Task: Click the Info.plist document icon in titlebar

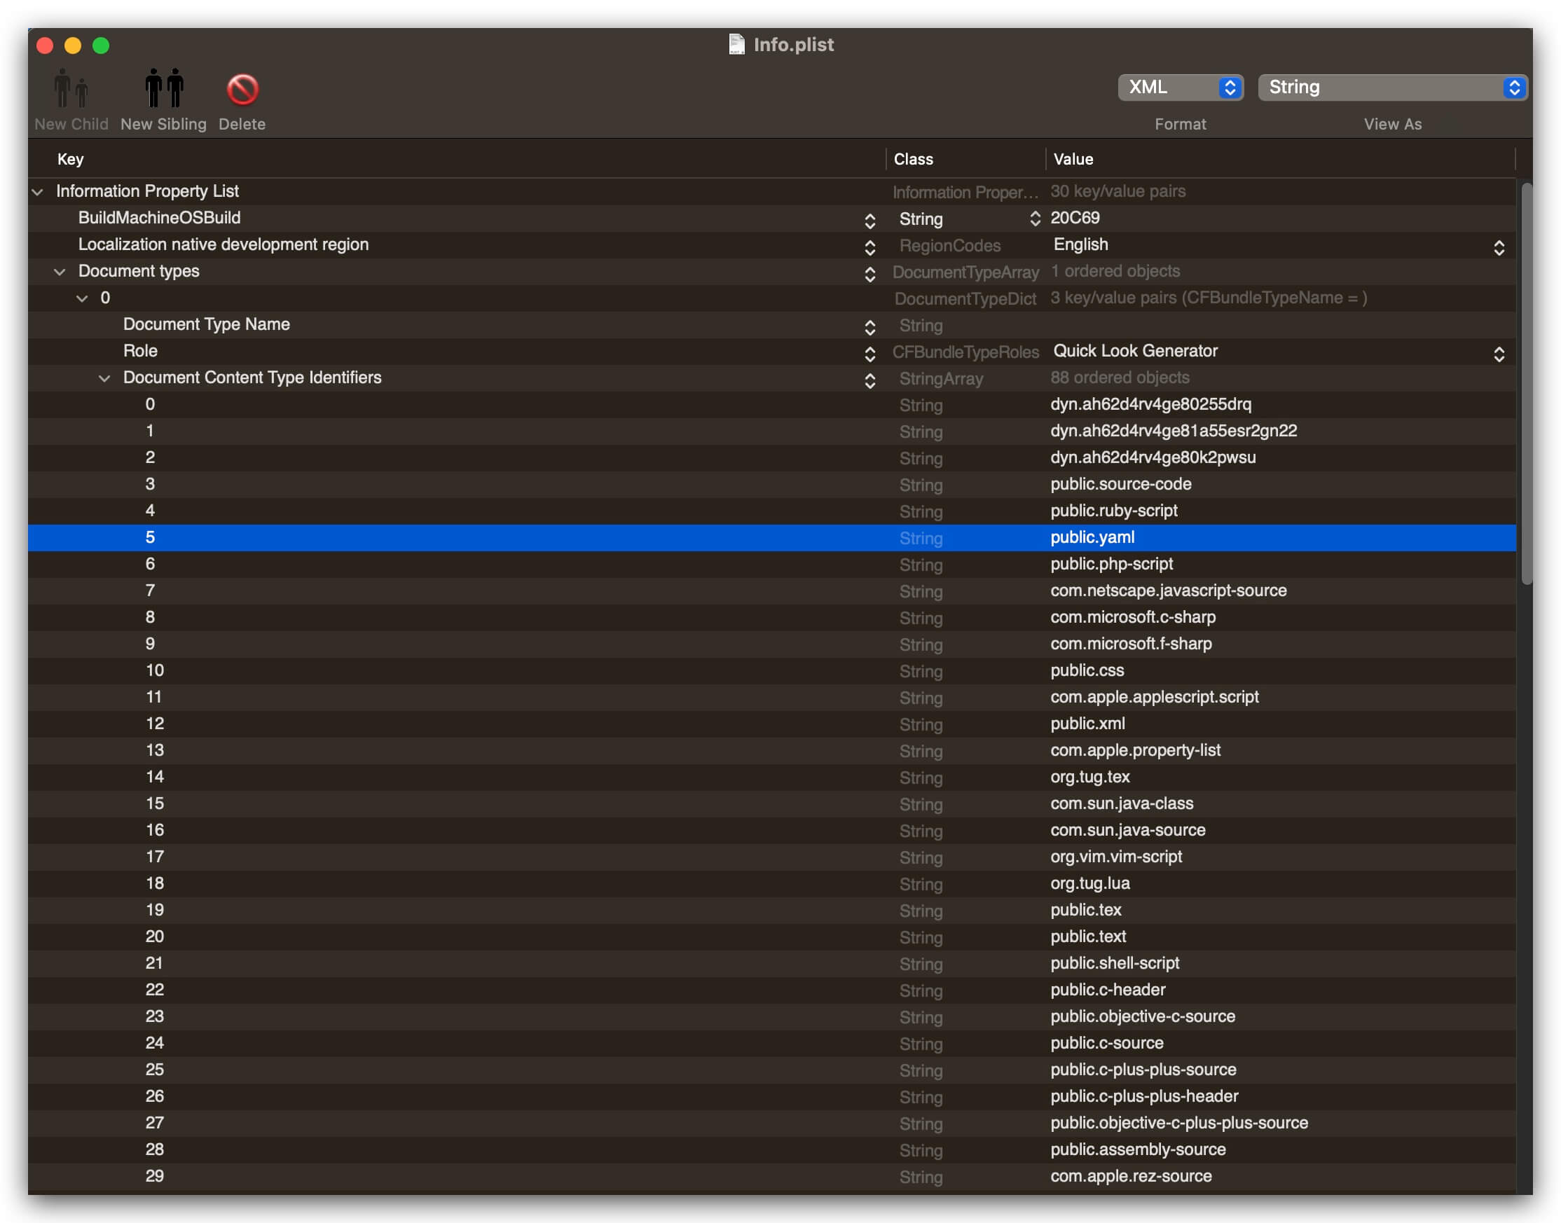Action: pos(736,43)
